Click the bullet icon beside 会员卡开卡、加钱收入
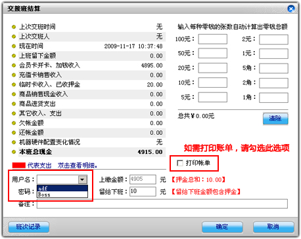This screenshot has width=301, height=239. pyautogui.click(x=14, y=65)
